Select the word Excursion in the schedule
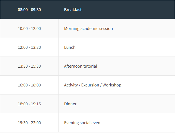 click(x=90, y=85)
